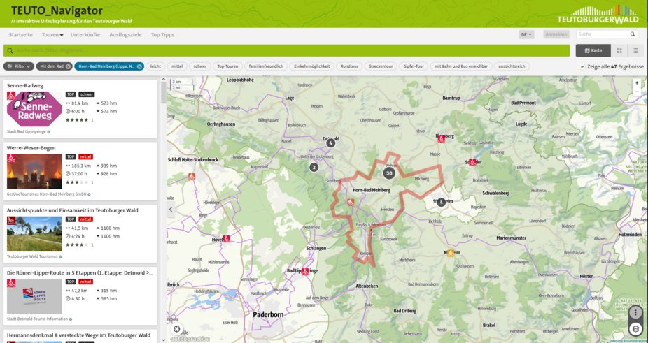This screenshot has height=343, width=648.
Task: Locate my position on the map
Action: click(176, 328)
